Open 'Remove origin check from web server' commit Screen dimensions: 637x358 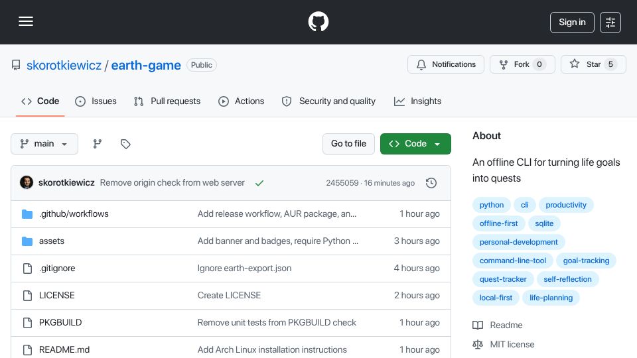pyautogui.click(x=173, y=183)
